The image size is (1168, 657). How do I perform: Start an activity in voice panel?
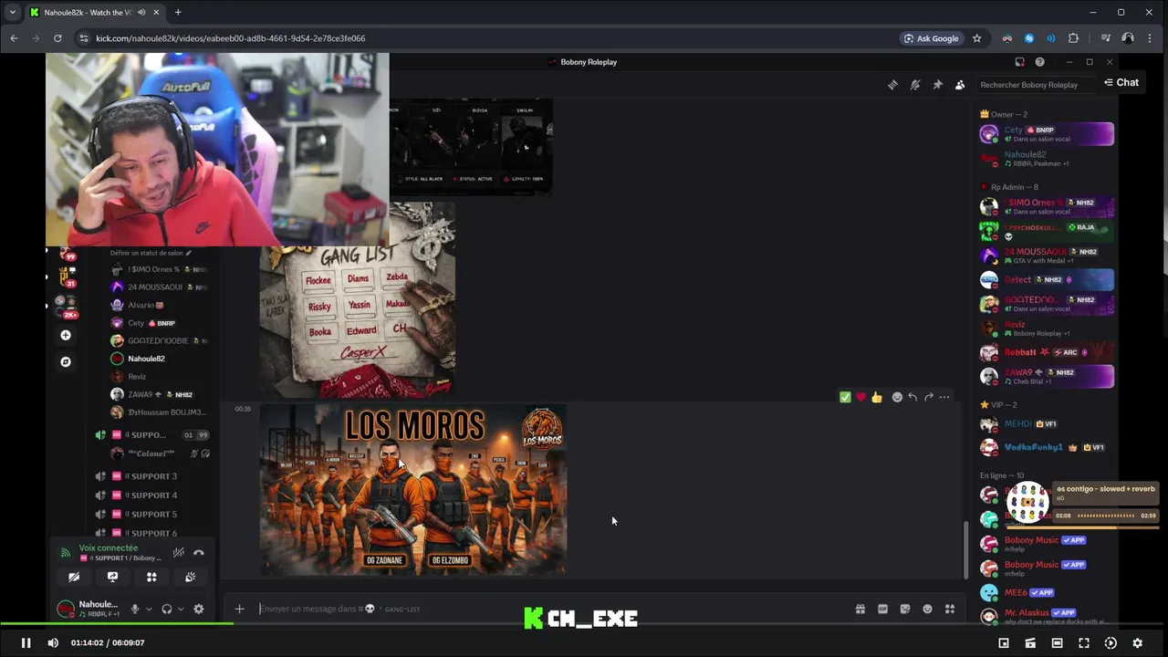pos(151,577)
